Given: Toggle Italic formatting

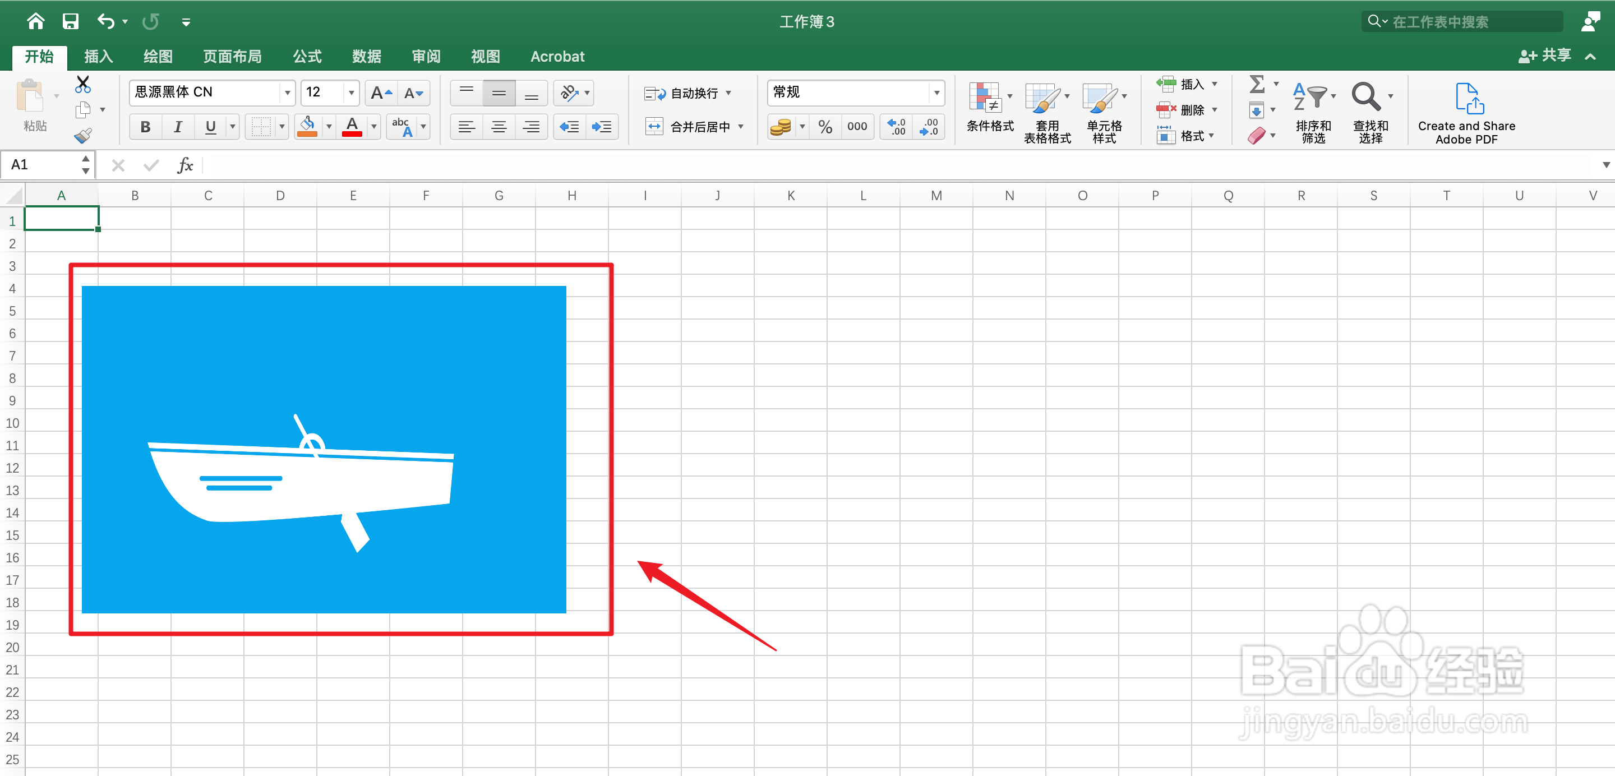Looking at the screenshot, I should [178, 127].
